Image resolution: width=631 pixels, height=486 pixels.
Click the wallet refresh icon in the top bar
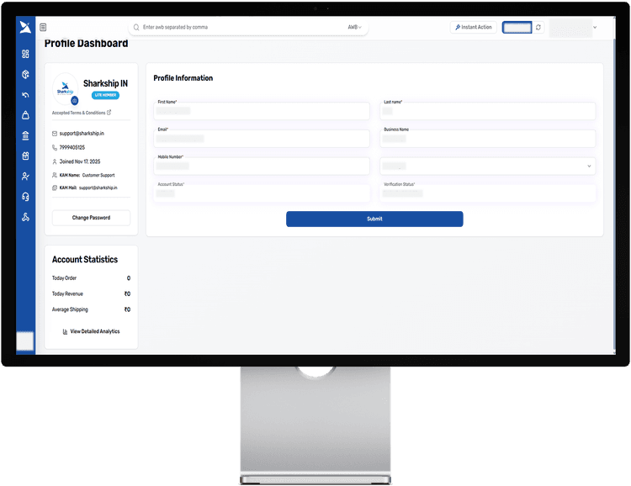[x=538, y=28]
